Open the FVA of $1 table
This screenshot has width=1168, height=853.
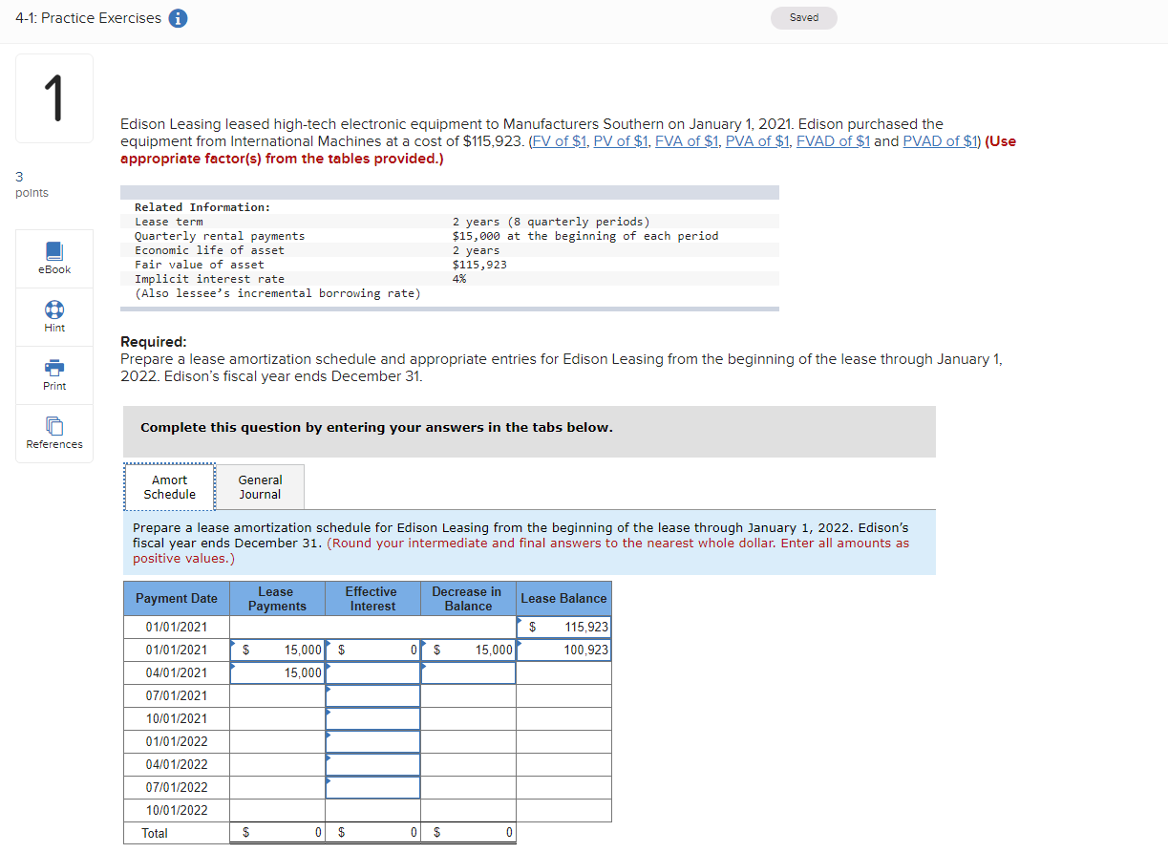click(x=687, y=140)
